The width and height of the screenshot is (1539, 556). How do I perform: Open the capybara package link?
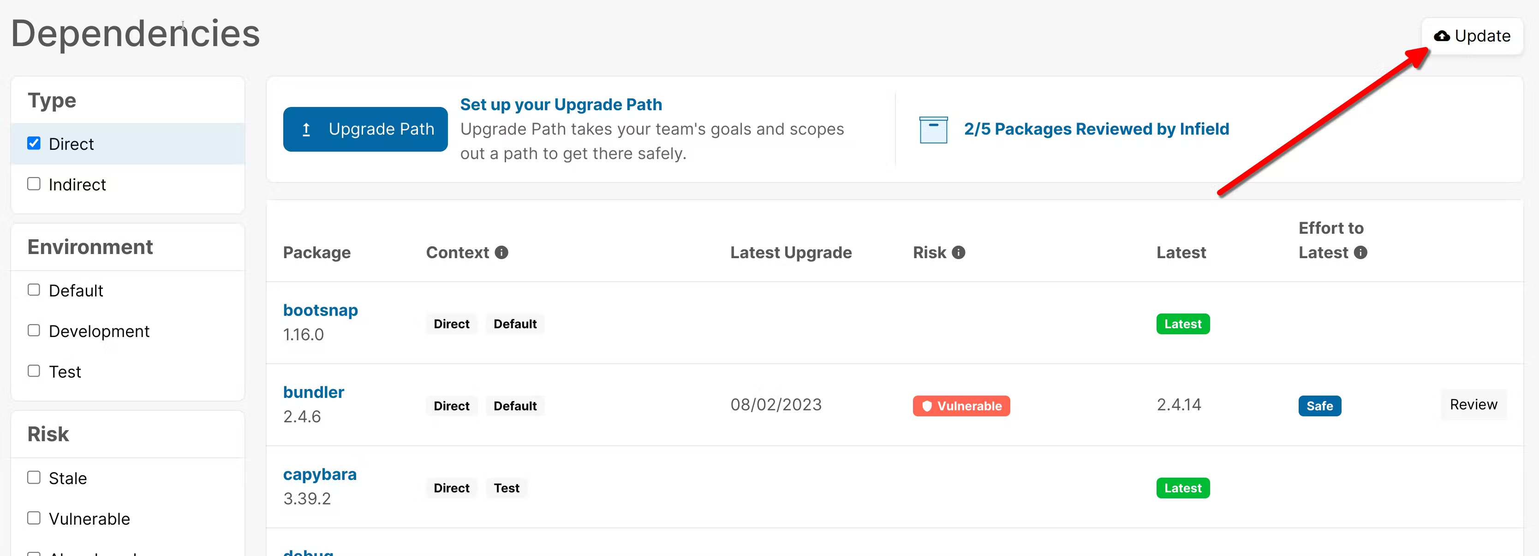pos(320,474)
